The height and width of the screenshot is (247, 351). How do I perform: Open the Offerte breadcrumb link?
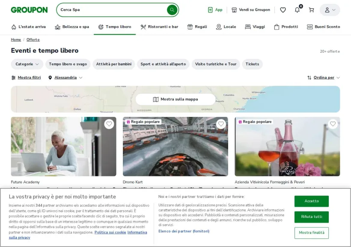pos(33,40)
